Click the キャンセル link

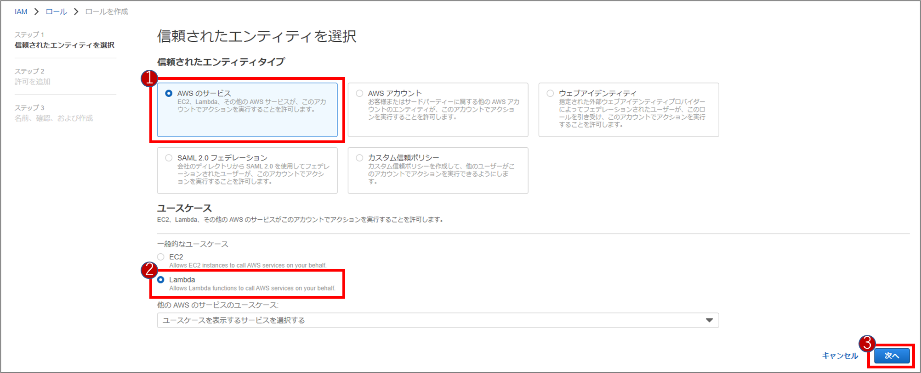coord(840,356)
